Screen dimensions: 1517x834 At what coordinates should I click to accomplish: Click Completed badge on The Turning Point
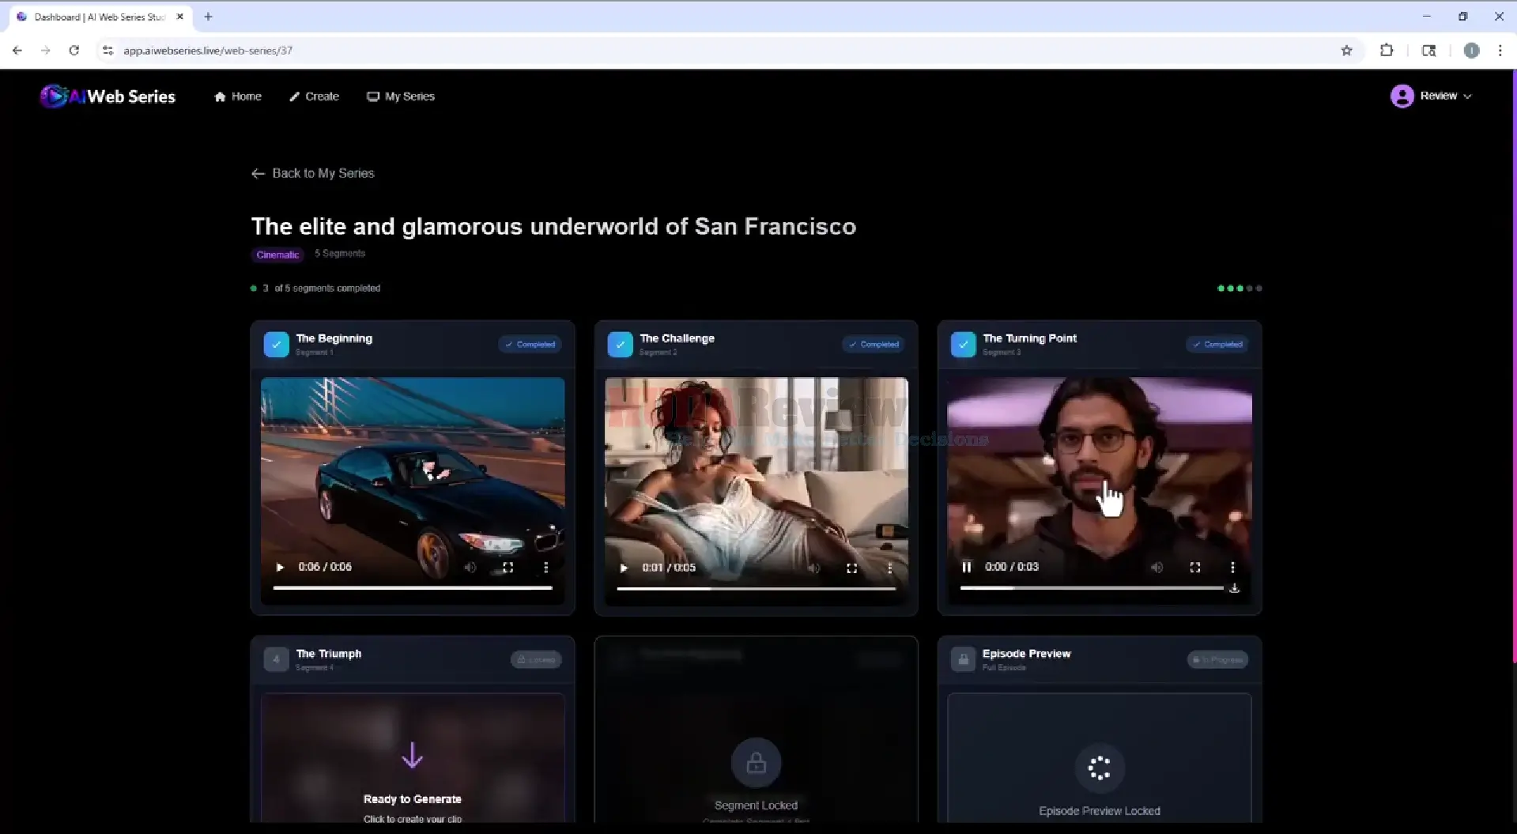pyautogui.click(x=1217, y=345)
